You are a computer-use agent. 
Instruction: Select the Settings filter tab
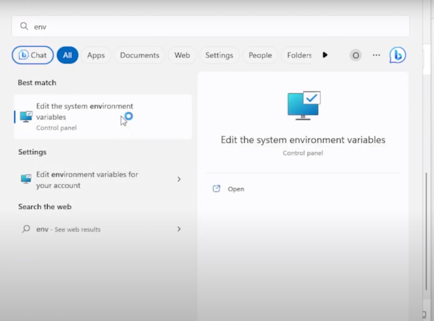219,55
